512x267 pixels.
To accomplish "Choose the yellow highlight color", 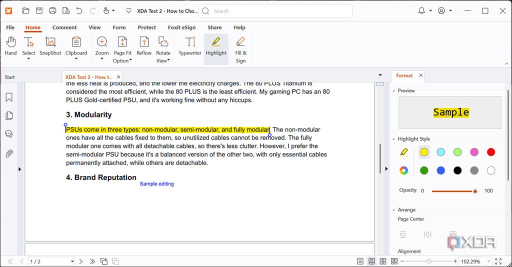I will [x=424, y=152].
